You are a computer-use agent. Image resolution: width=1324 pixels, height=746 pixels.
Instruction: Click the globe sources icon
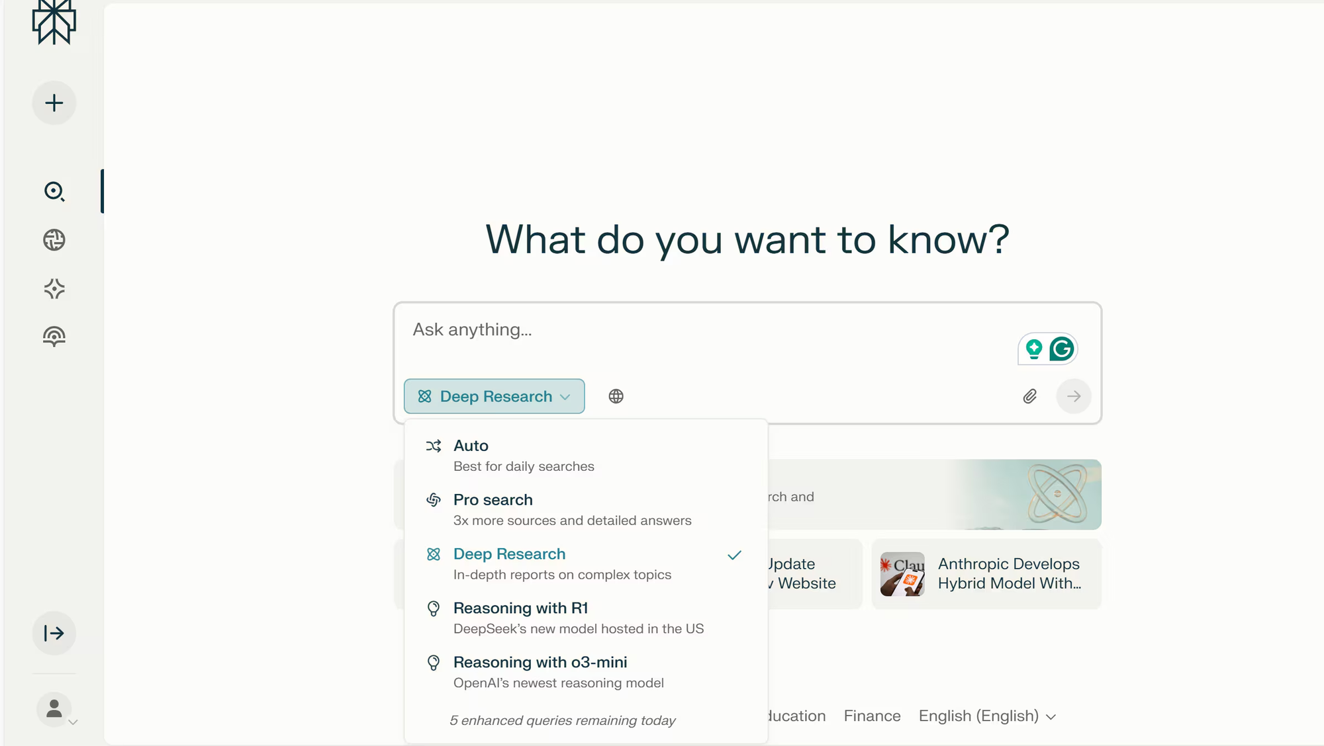(x=616, y=396)
